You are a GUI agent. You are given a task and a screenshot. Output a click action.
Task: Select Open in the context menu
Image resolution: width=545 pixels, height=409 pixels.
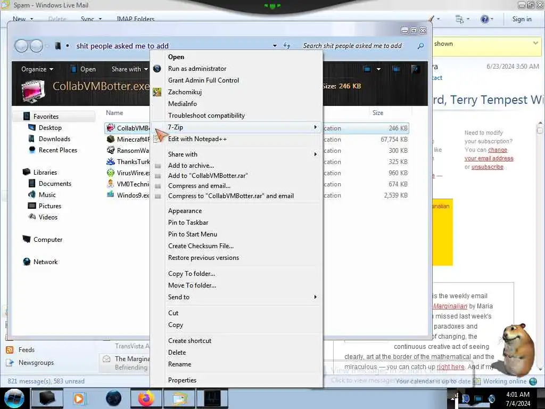tap(176, 57)
